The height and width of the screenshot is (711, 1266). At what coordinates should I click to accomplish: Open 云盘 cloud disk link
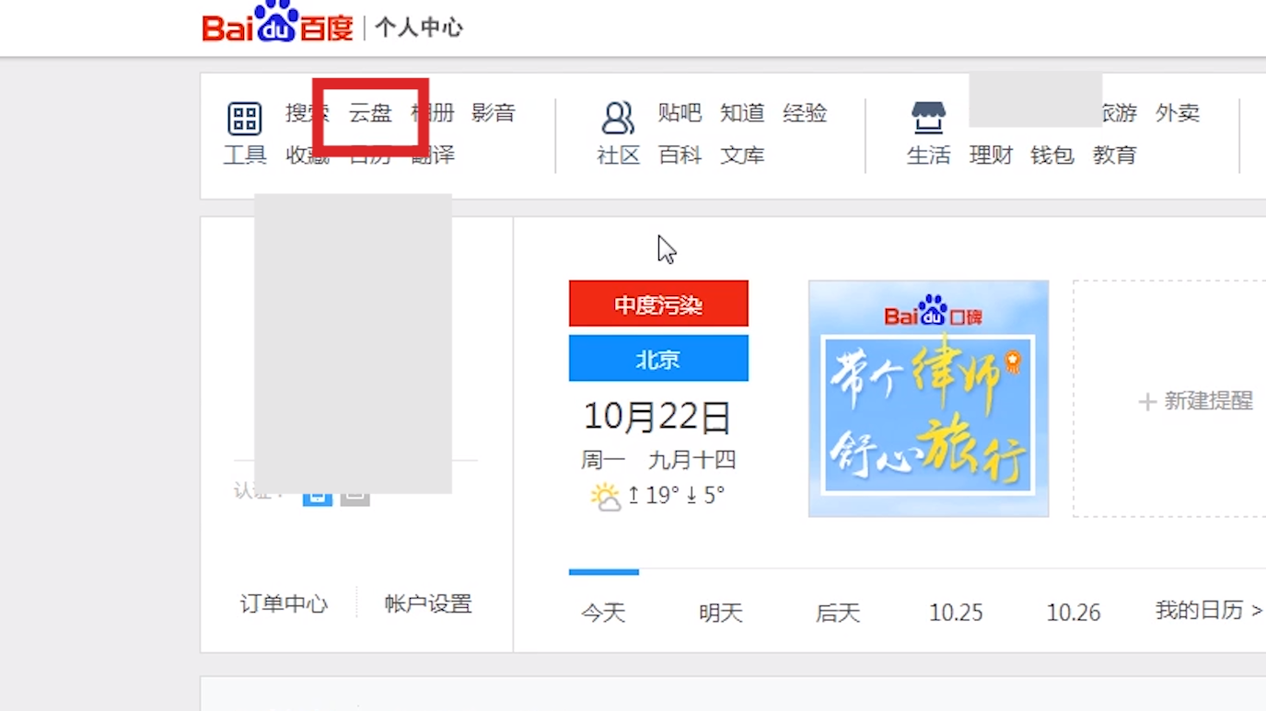[x=370, y=113]
